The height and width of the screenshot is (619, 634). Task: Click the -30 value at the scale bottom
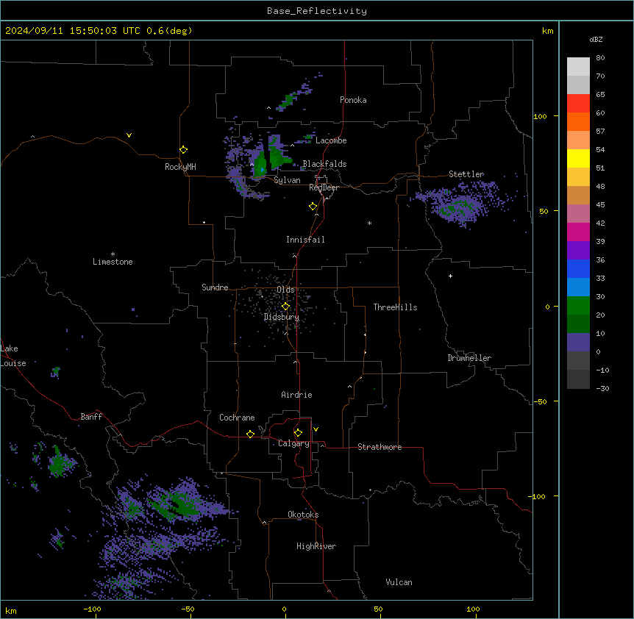click(602, 388)
